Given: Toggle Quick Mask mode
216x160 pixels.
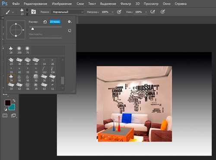Looking at the screenshot, I should tap(5, 115).
